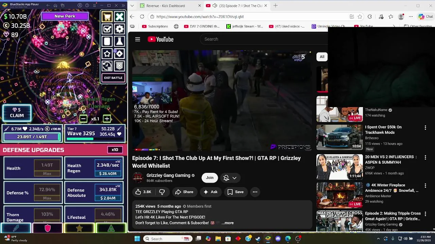Viewport: 435px width, 244px height.
Task: Increase game speed with plus button
Action: click(x=107, y=119)
